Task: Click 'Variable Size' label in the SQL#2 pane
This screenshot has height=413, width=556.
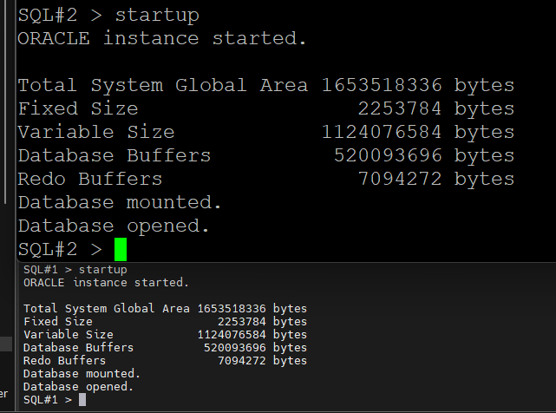Action: pos(96,132)
